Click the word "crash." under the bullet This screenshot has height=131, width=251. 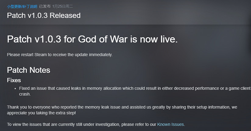pyautogui.click(x=25, y=94)
